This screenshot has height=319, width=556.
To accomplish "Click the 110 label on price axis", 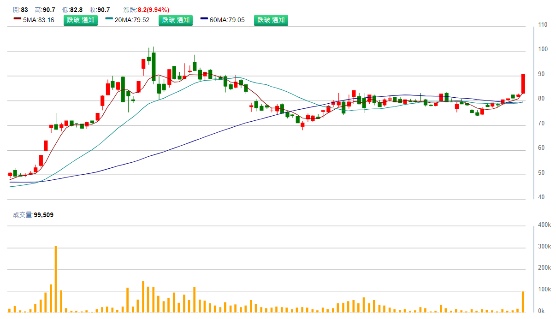I will [543, 25].
